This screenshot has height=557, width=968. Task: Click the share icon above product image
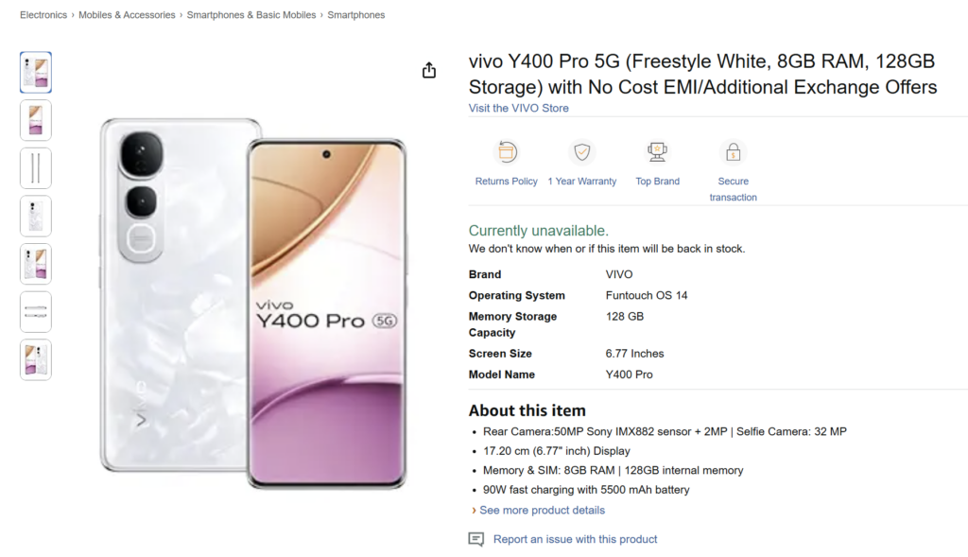[x=429, y=71]
